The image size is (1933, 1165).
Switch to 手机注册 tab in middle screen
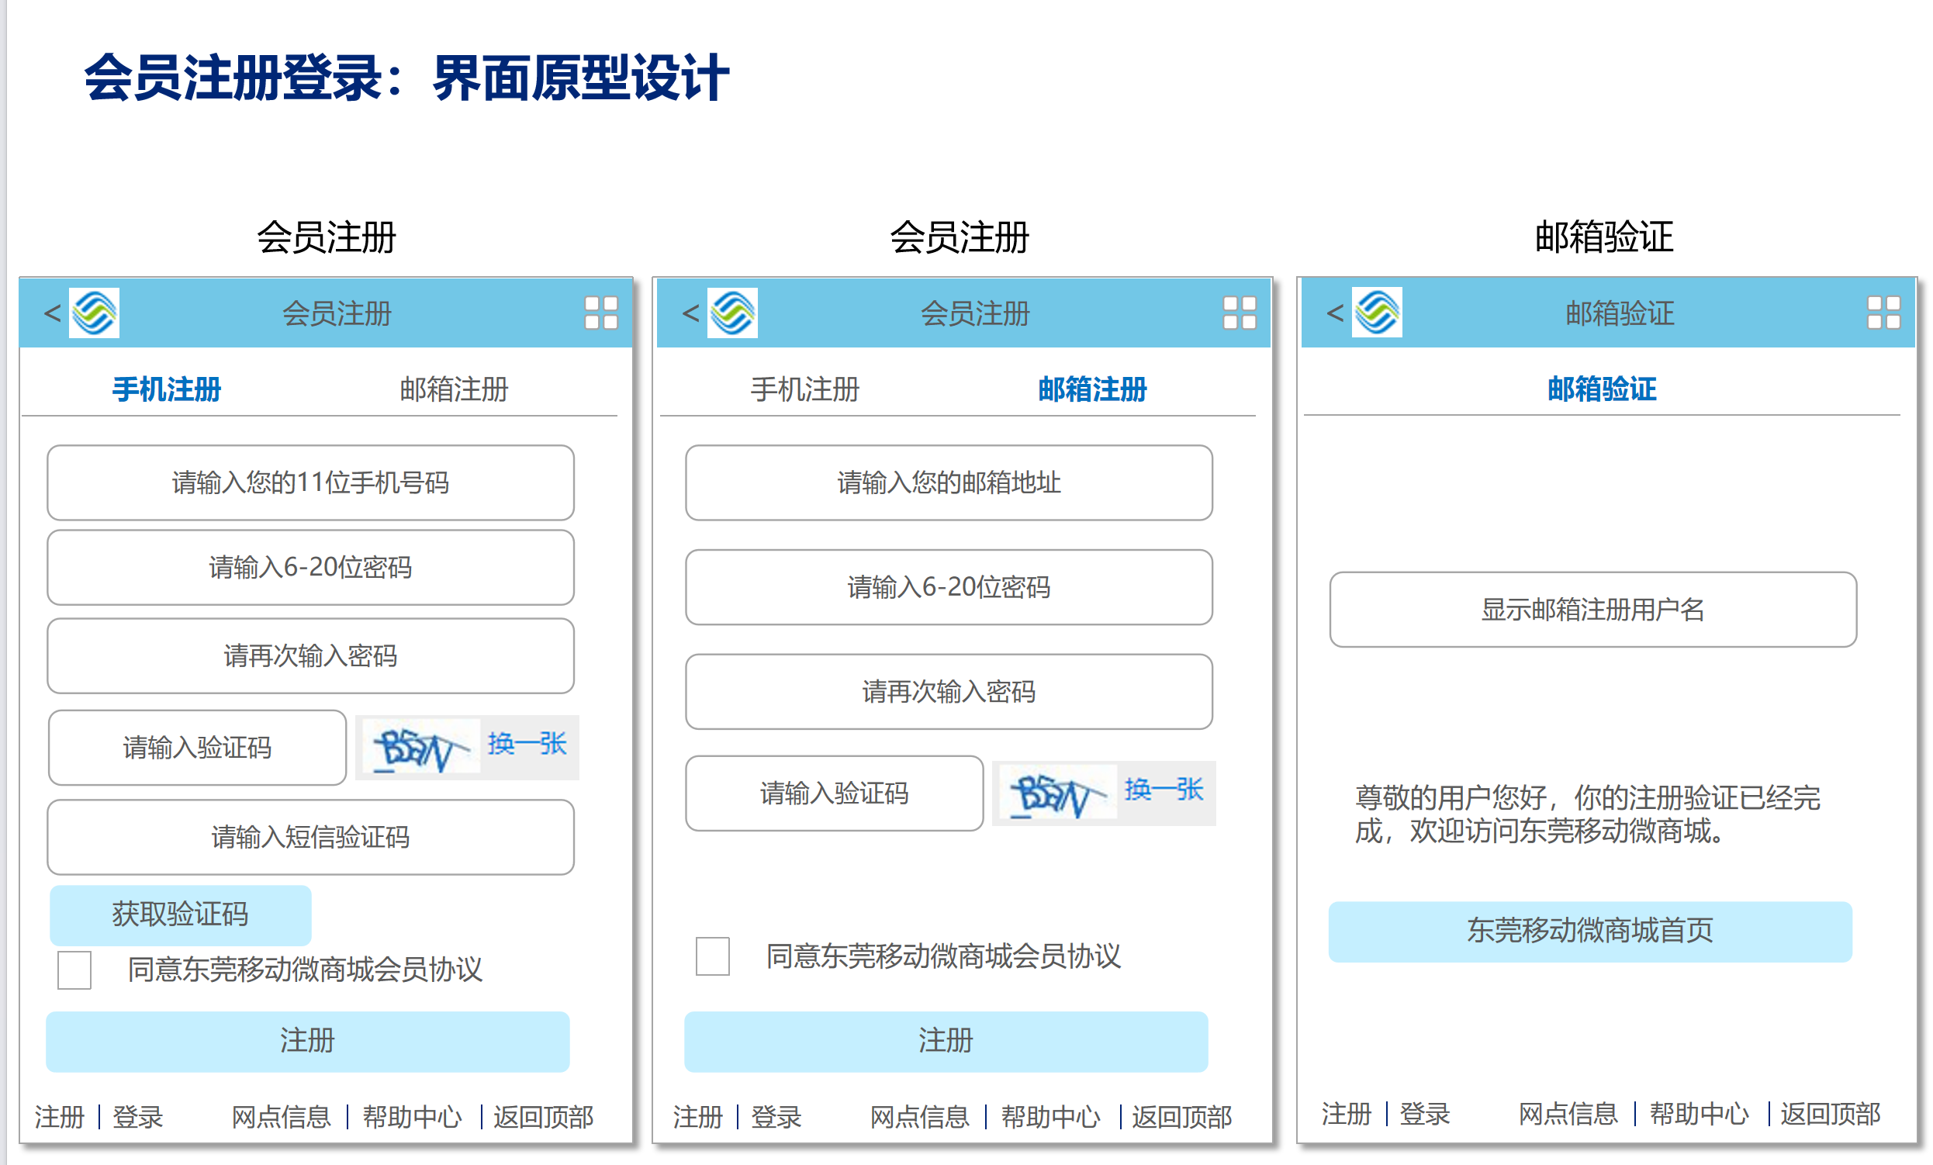click(805, 389)
